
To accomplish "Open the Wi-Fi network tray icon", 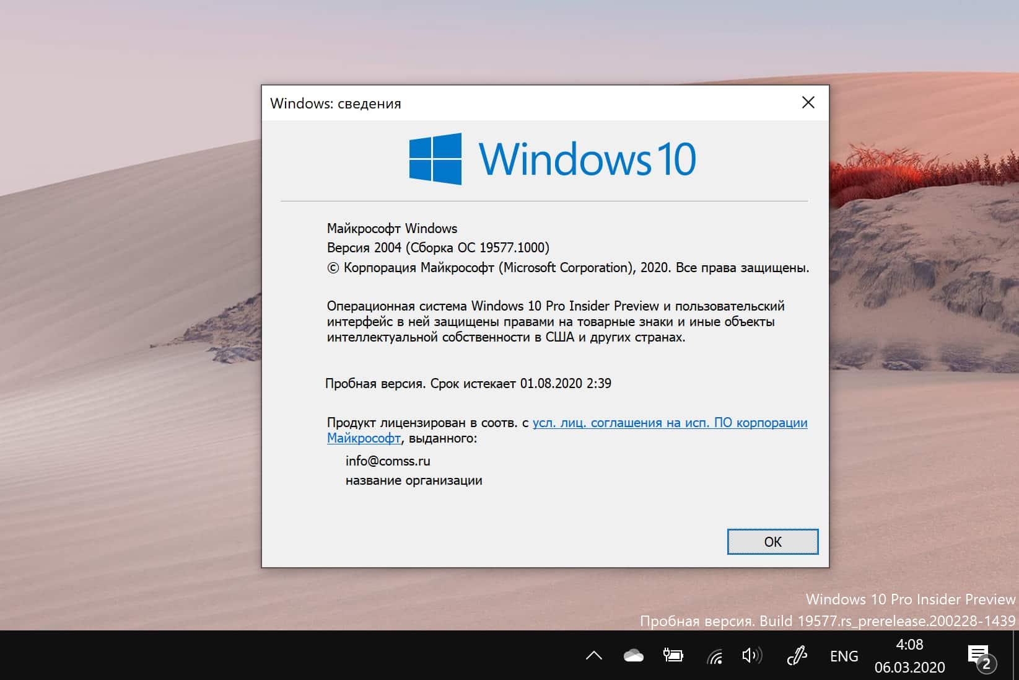I will pyautogui.click(x=714, y=656).
